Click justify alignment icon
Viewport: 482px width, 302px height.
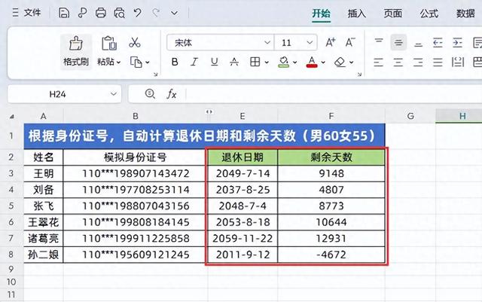[438, 62]
